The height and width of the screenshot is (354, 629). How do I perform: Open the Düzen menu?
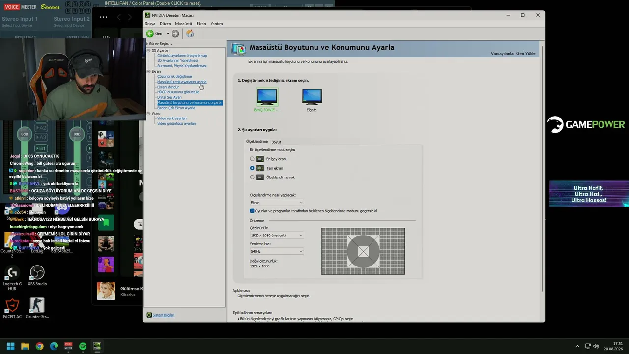point(165,24)
